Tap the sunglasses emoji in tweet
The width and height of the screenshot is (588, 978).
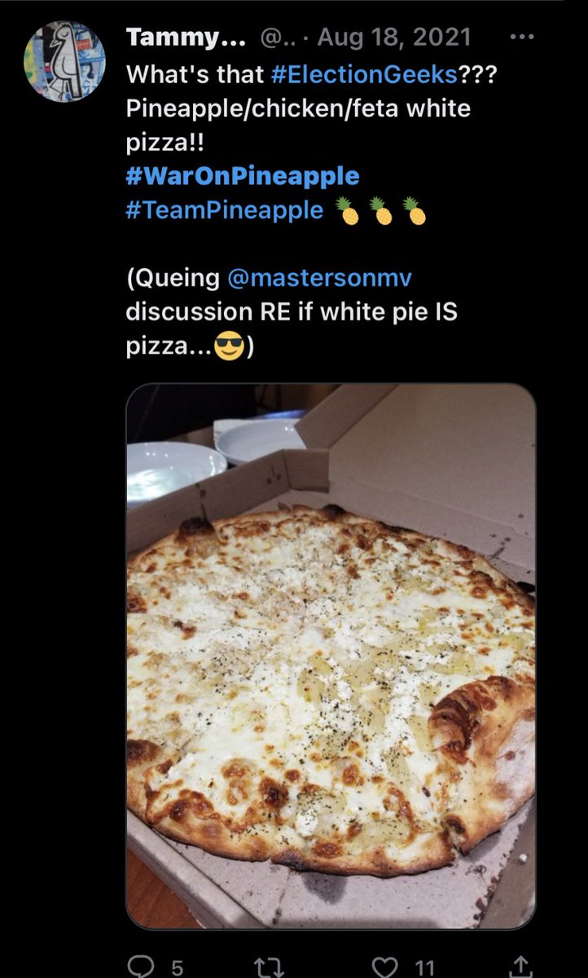[230, 349]
